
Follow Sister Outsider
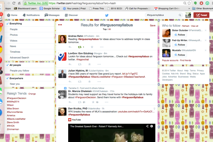[179, 35]
